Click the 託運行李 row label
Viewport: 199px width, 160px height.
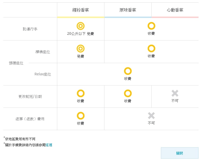coord(30,29)
